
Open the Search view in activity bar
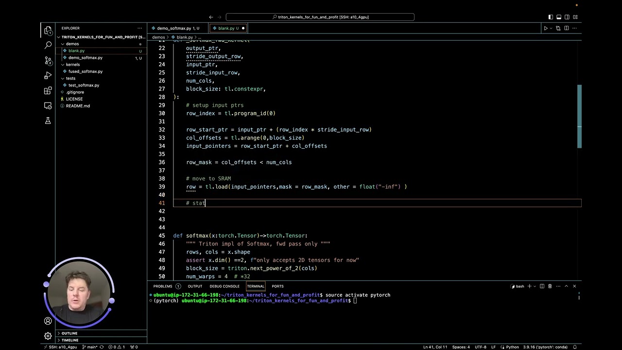48,45
